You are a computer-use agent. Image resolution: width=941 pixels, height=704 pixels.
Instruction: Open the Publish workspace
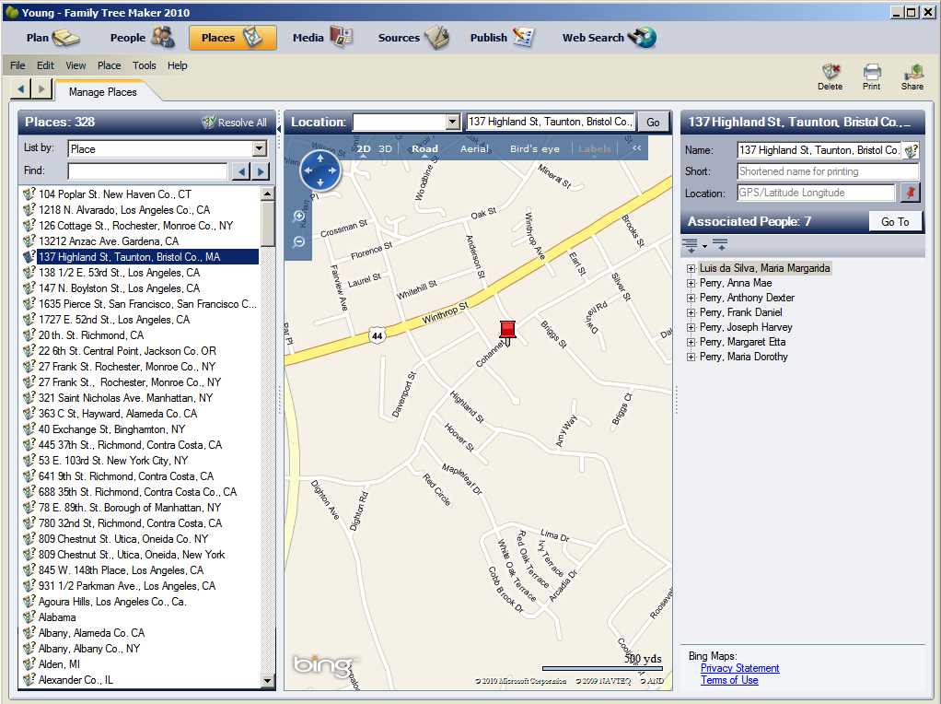(x=501, y=37)
